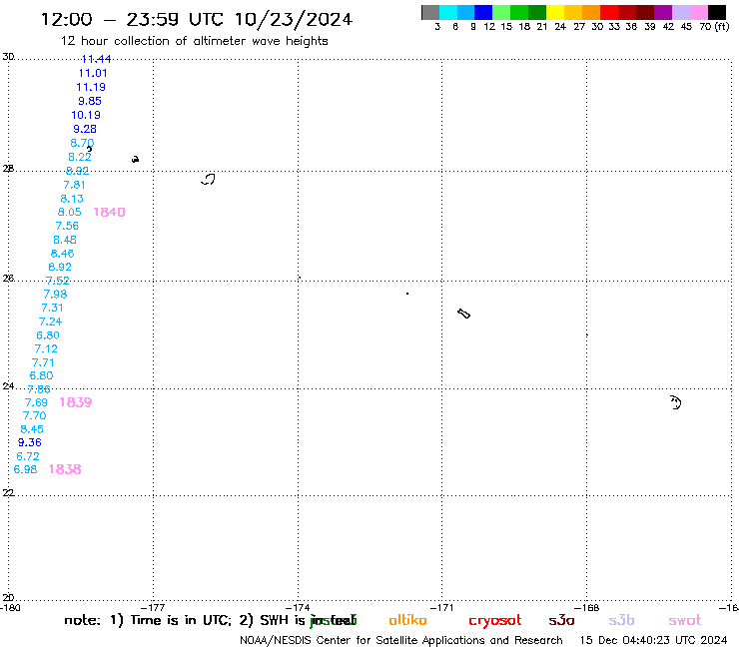Click the wave height reading 8.48
This screenshot has height=649, width=739.
coord(65,240)
